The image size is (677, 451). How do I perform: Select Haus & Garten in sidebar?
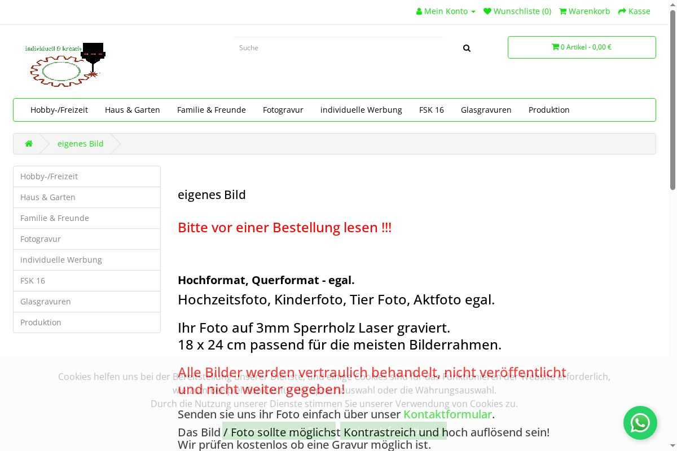48,197
